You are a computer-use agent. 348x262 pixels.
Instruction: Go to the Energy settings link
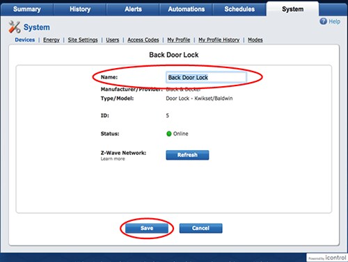point(52,40)
